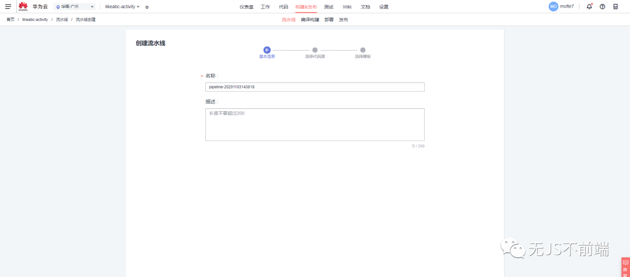The width and height of the screenshot is (630, 277).
Task: Open the mofle7 account menu
Action: coord(567,6)
